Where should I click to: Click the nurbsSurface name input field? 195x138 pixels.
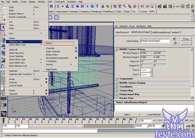click(x=155, y=41)
